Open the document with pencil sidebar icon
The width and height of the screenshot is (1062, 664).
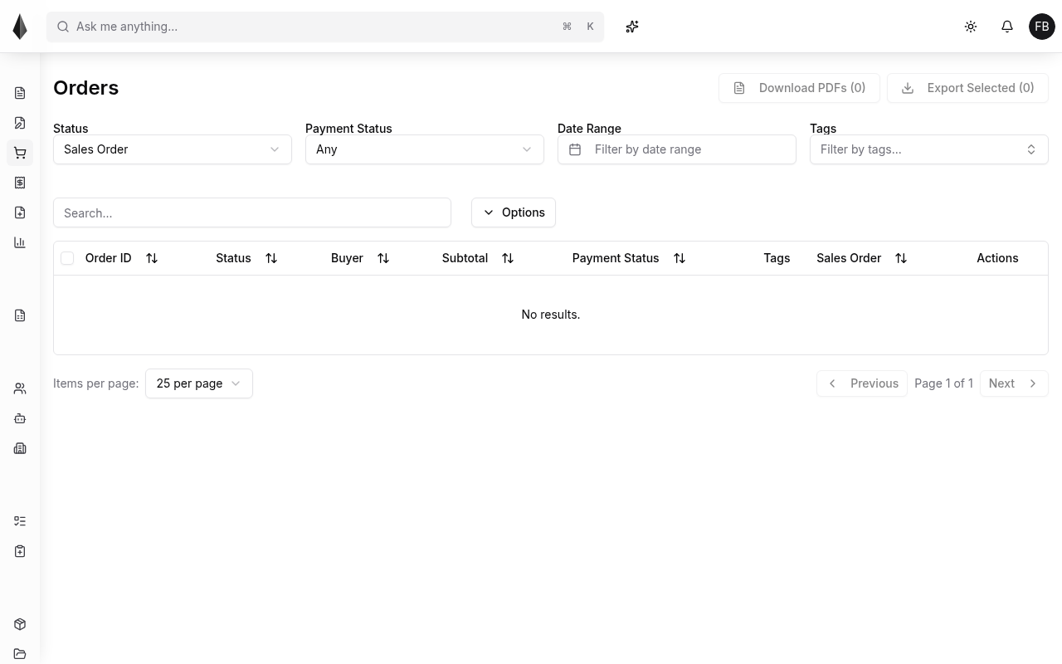(20, 123)
